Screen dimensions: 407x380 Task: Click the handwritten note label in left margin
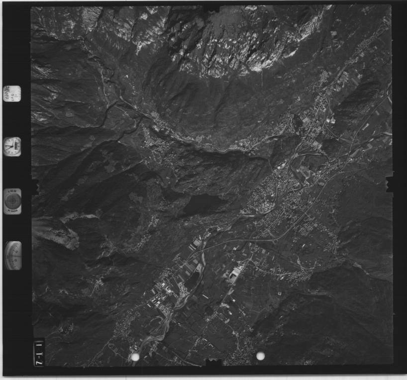pyautogui.click(x=13, y=93)
